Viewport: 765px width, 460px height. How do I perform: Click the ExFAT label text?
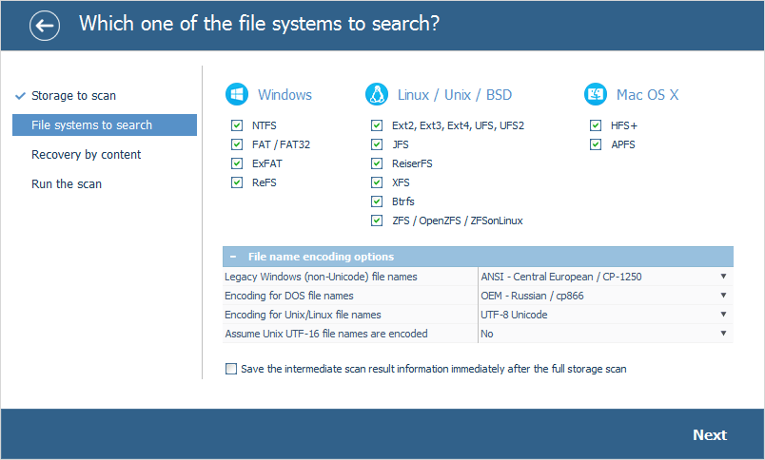266,163
